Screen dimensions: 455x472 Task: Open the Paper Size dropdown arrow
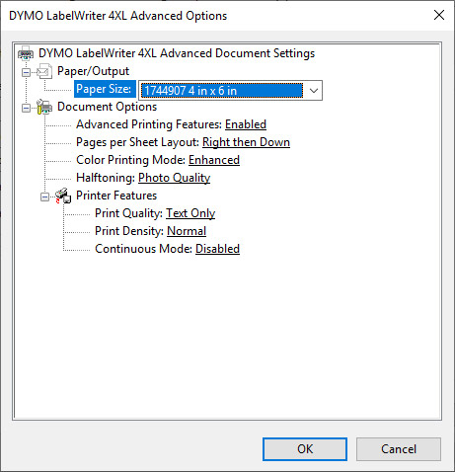click(x=314, y=90)
